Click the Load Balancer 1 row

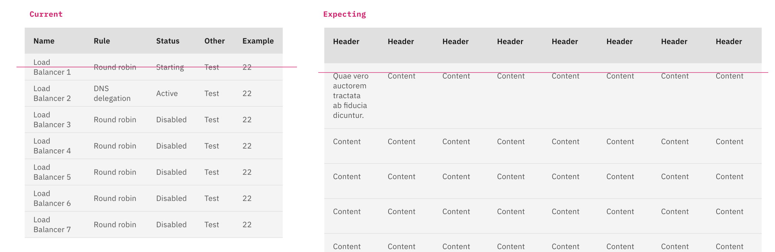152,67
